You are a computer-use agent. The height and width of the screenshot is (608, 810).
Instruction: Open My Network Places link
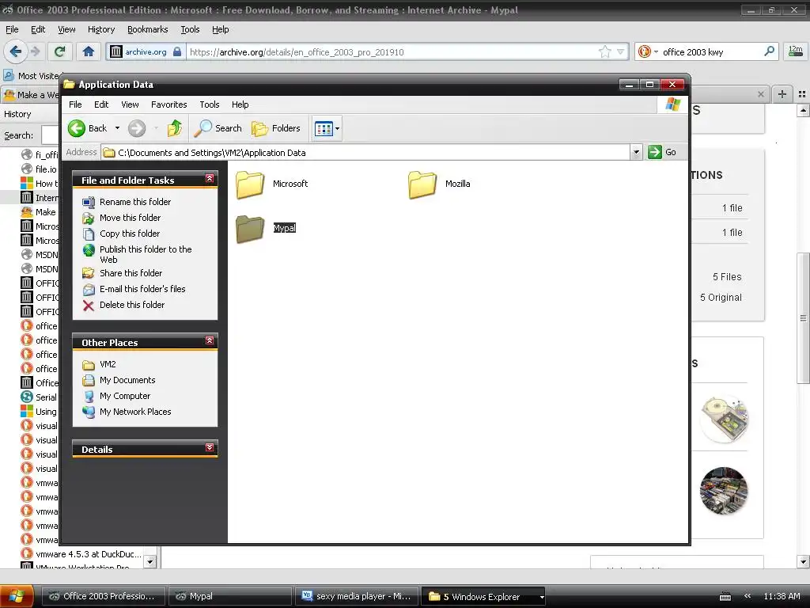coord(134,412)
